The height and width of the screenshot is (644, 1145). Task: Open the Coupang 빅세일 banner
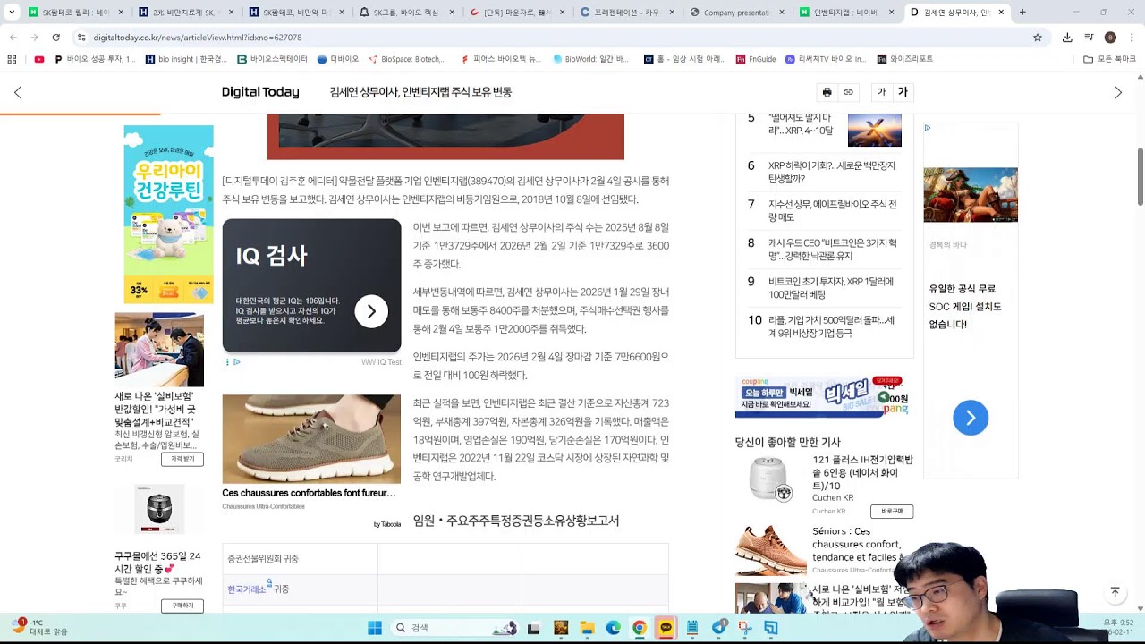(823, 396)
